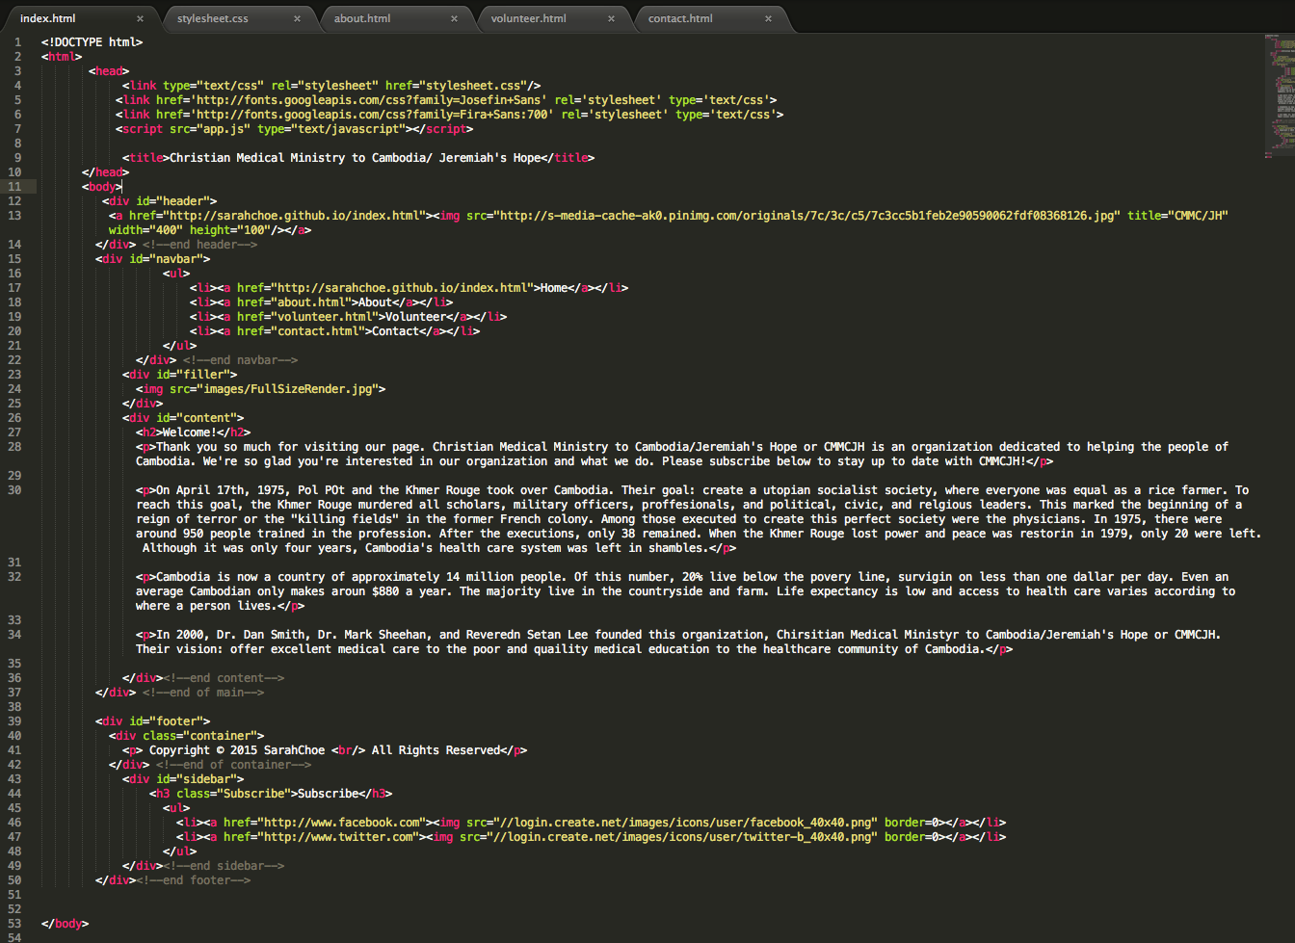The height and width of the screenshot is (943, 1295).
Task: Click the end content comment
Action: coord(224,678)
